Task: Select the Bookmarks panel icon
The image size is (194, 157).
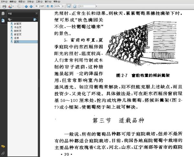Action: (x=3, y=20)
